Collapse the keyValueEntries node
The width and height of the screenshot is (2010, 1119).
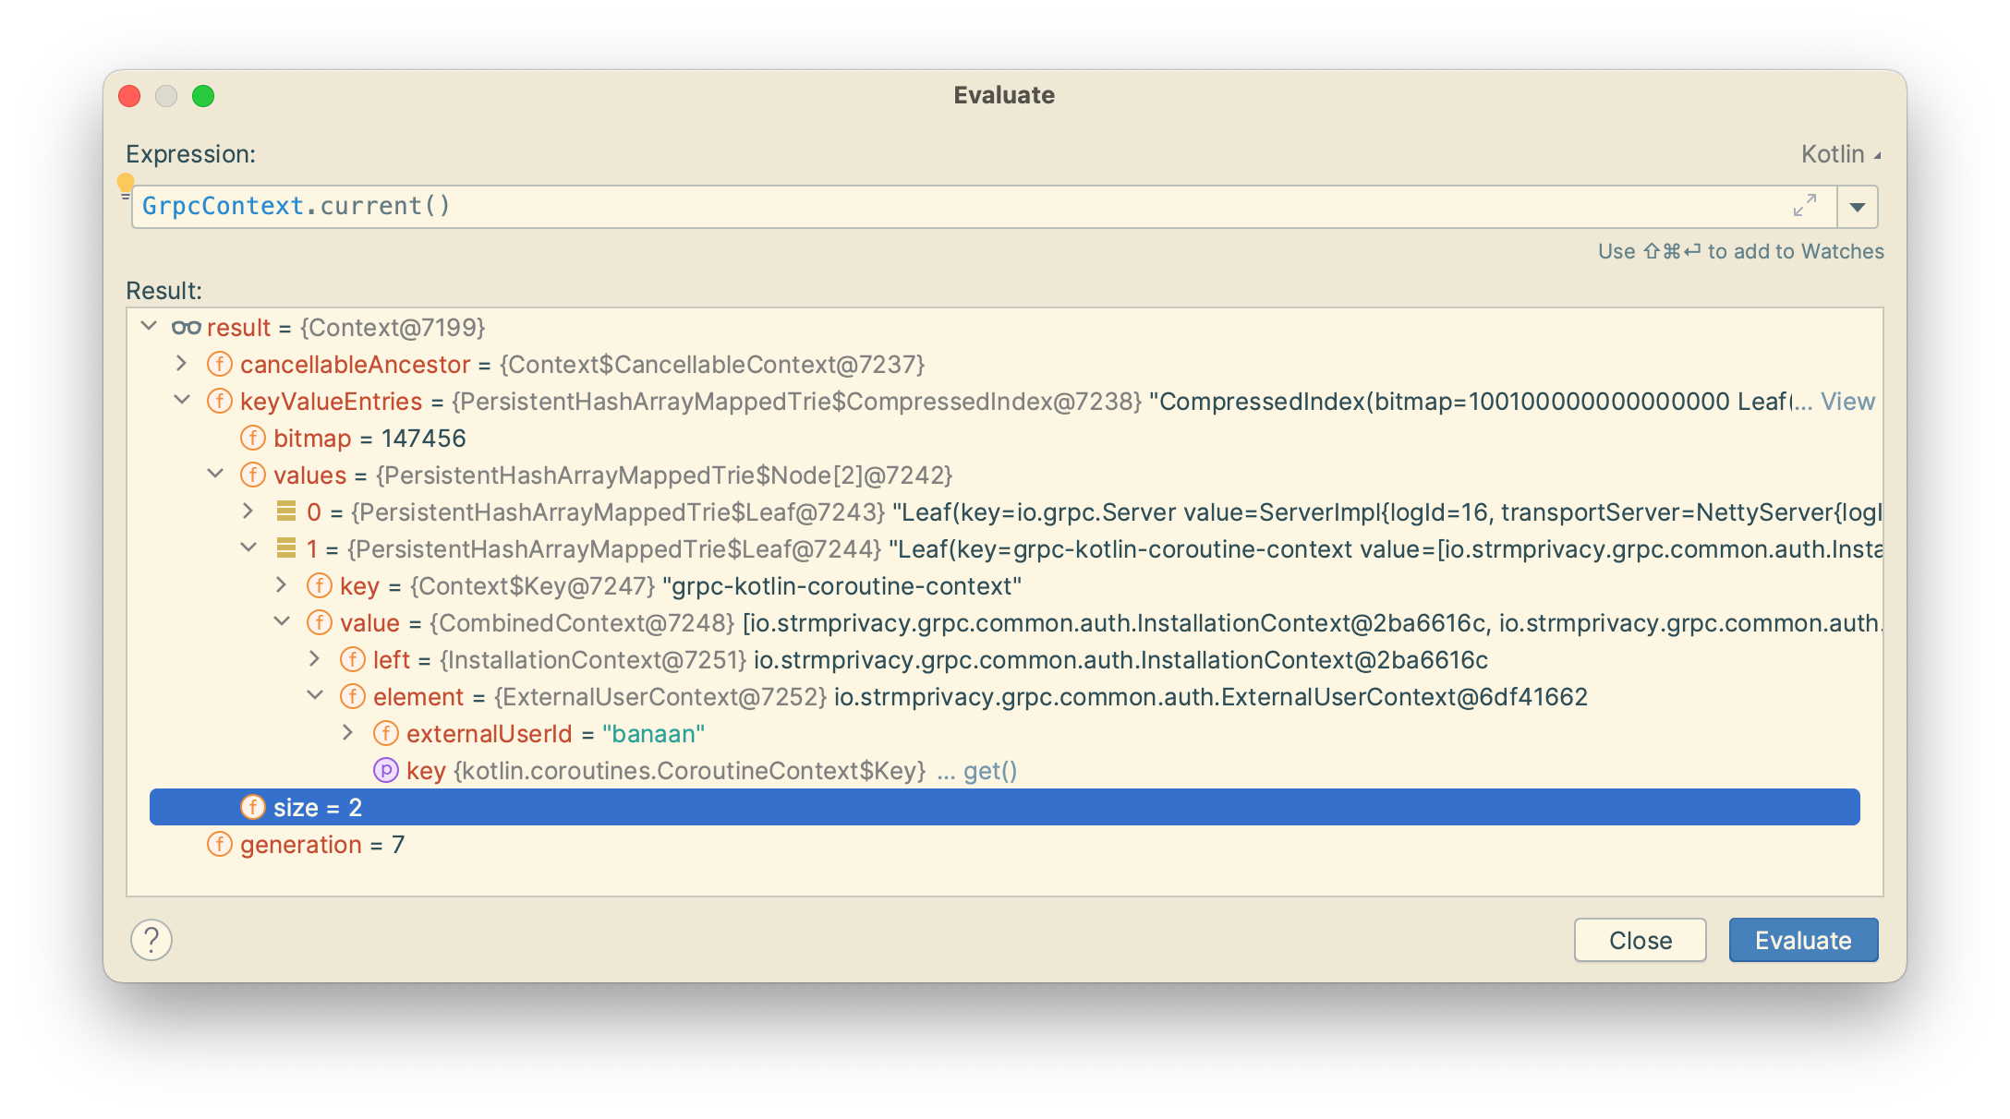point(181,401)
